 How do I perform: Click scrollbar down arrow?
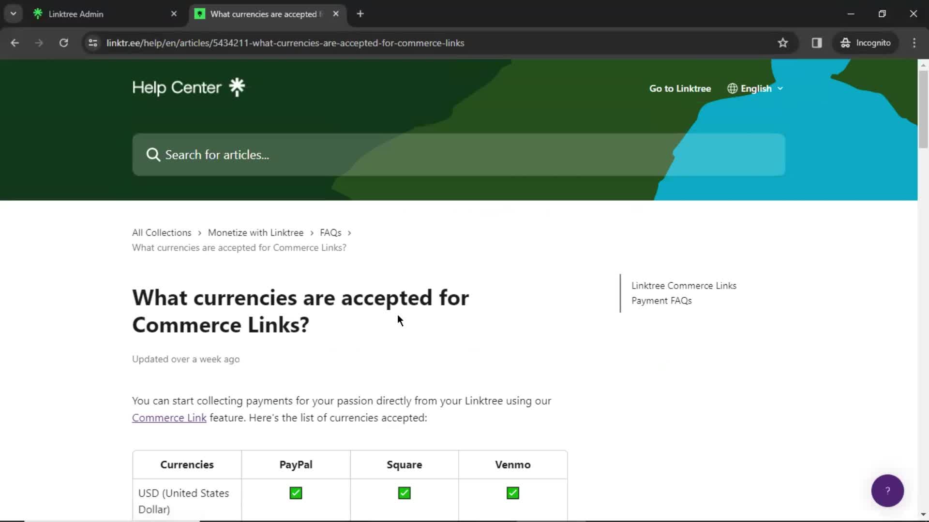pos(923,515)
